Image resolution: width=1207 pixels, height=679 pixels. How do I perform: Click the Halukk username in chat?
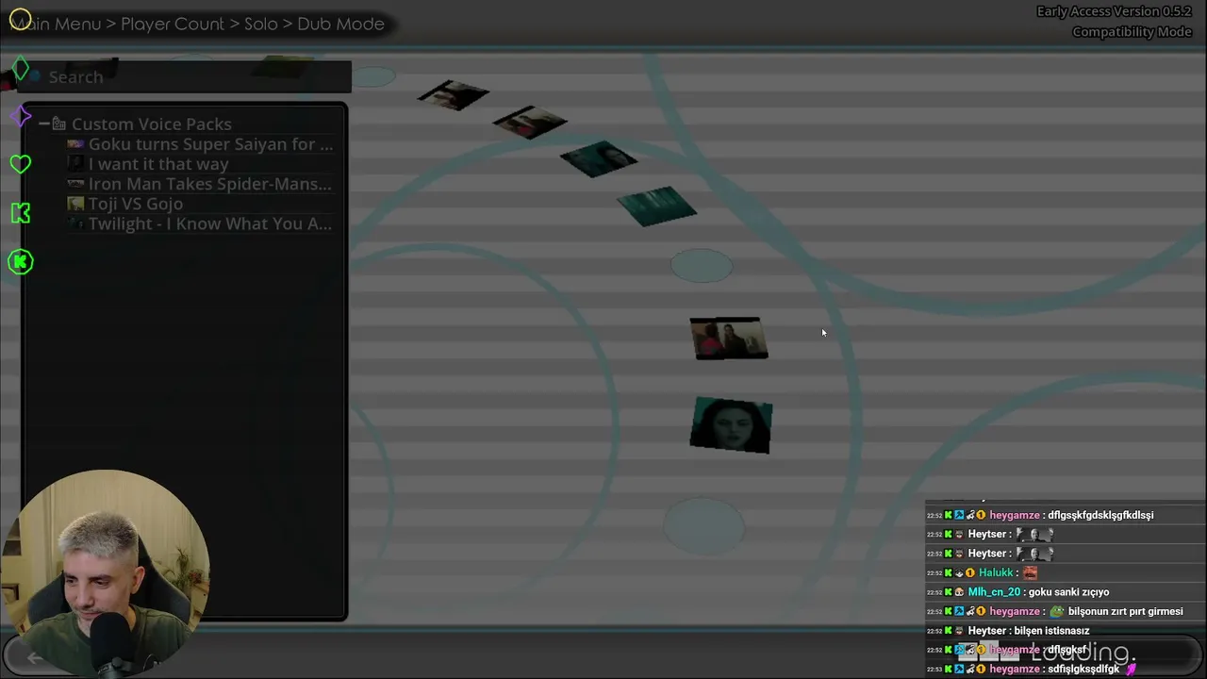(x=996, y=572)
